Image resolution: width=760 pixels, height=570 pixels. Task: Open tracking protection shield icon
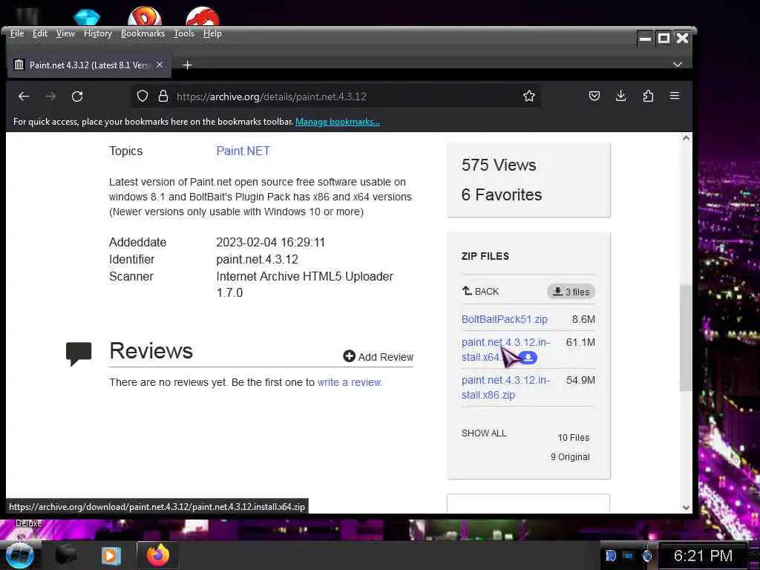[142, 96]
